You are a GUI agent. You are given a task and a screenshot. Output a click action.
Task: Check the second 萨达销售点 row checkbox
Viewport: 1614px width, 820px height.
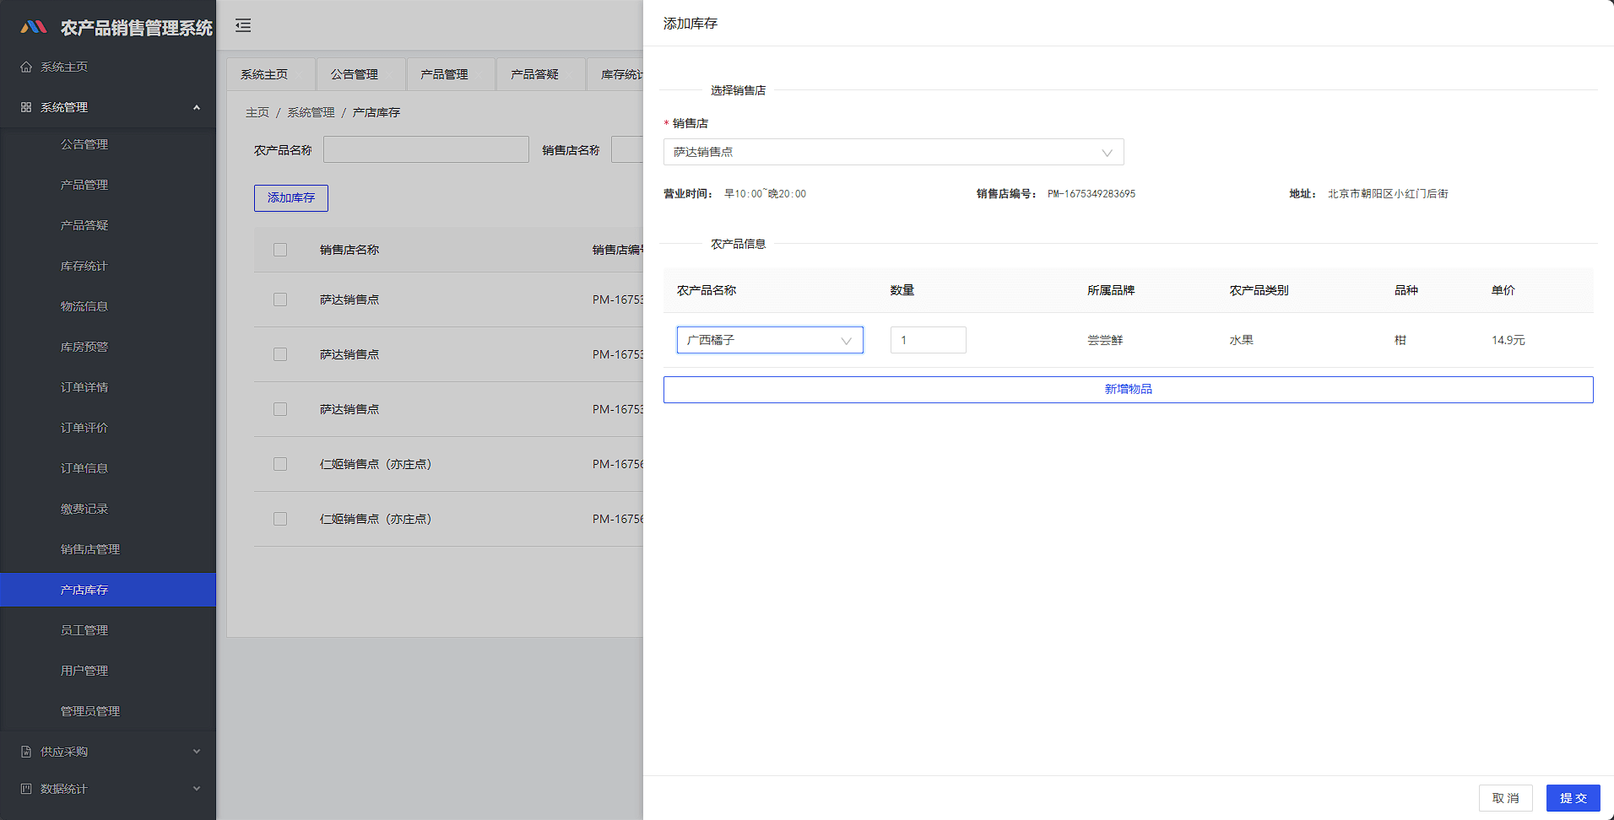click(280, 354)
